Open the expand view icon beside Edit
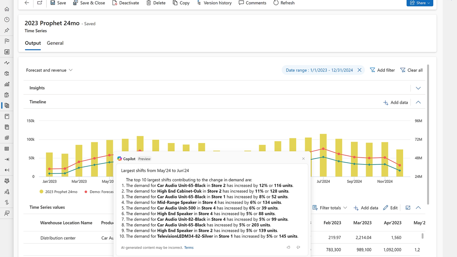Viewport: 457px width, 257px height. [408, 208]
